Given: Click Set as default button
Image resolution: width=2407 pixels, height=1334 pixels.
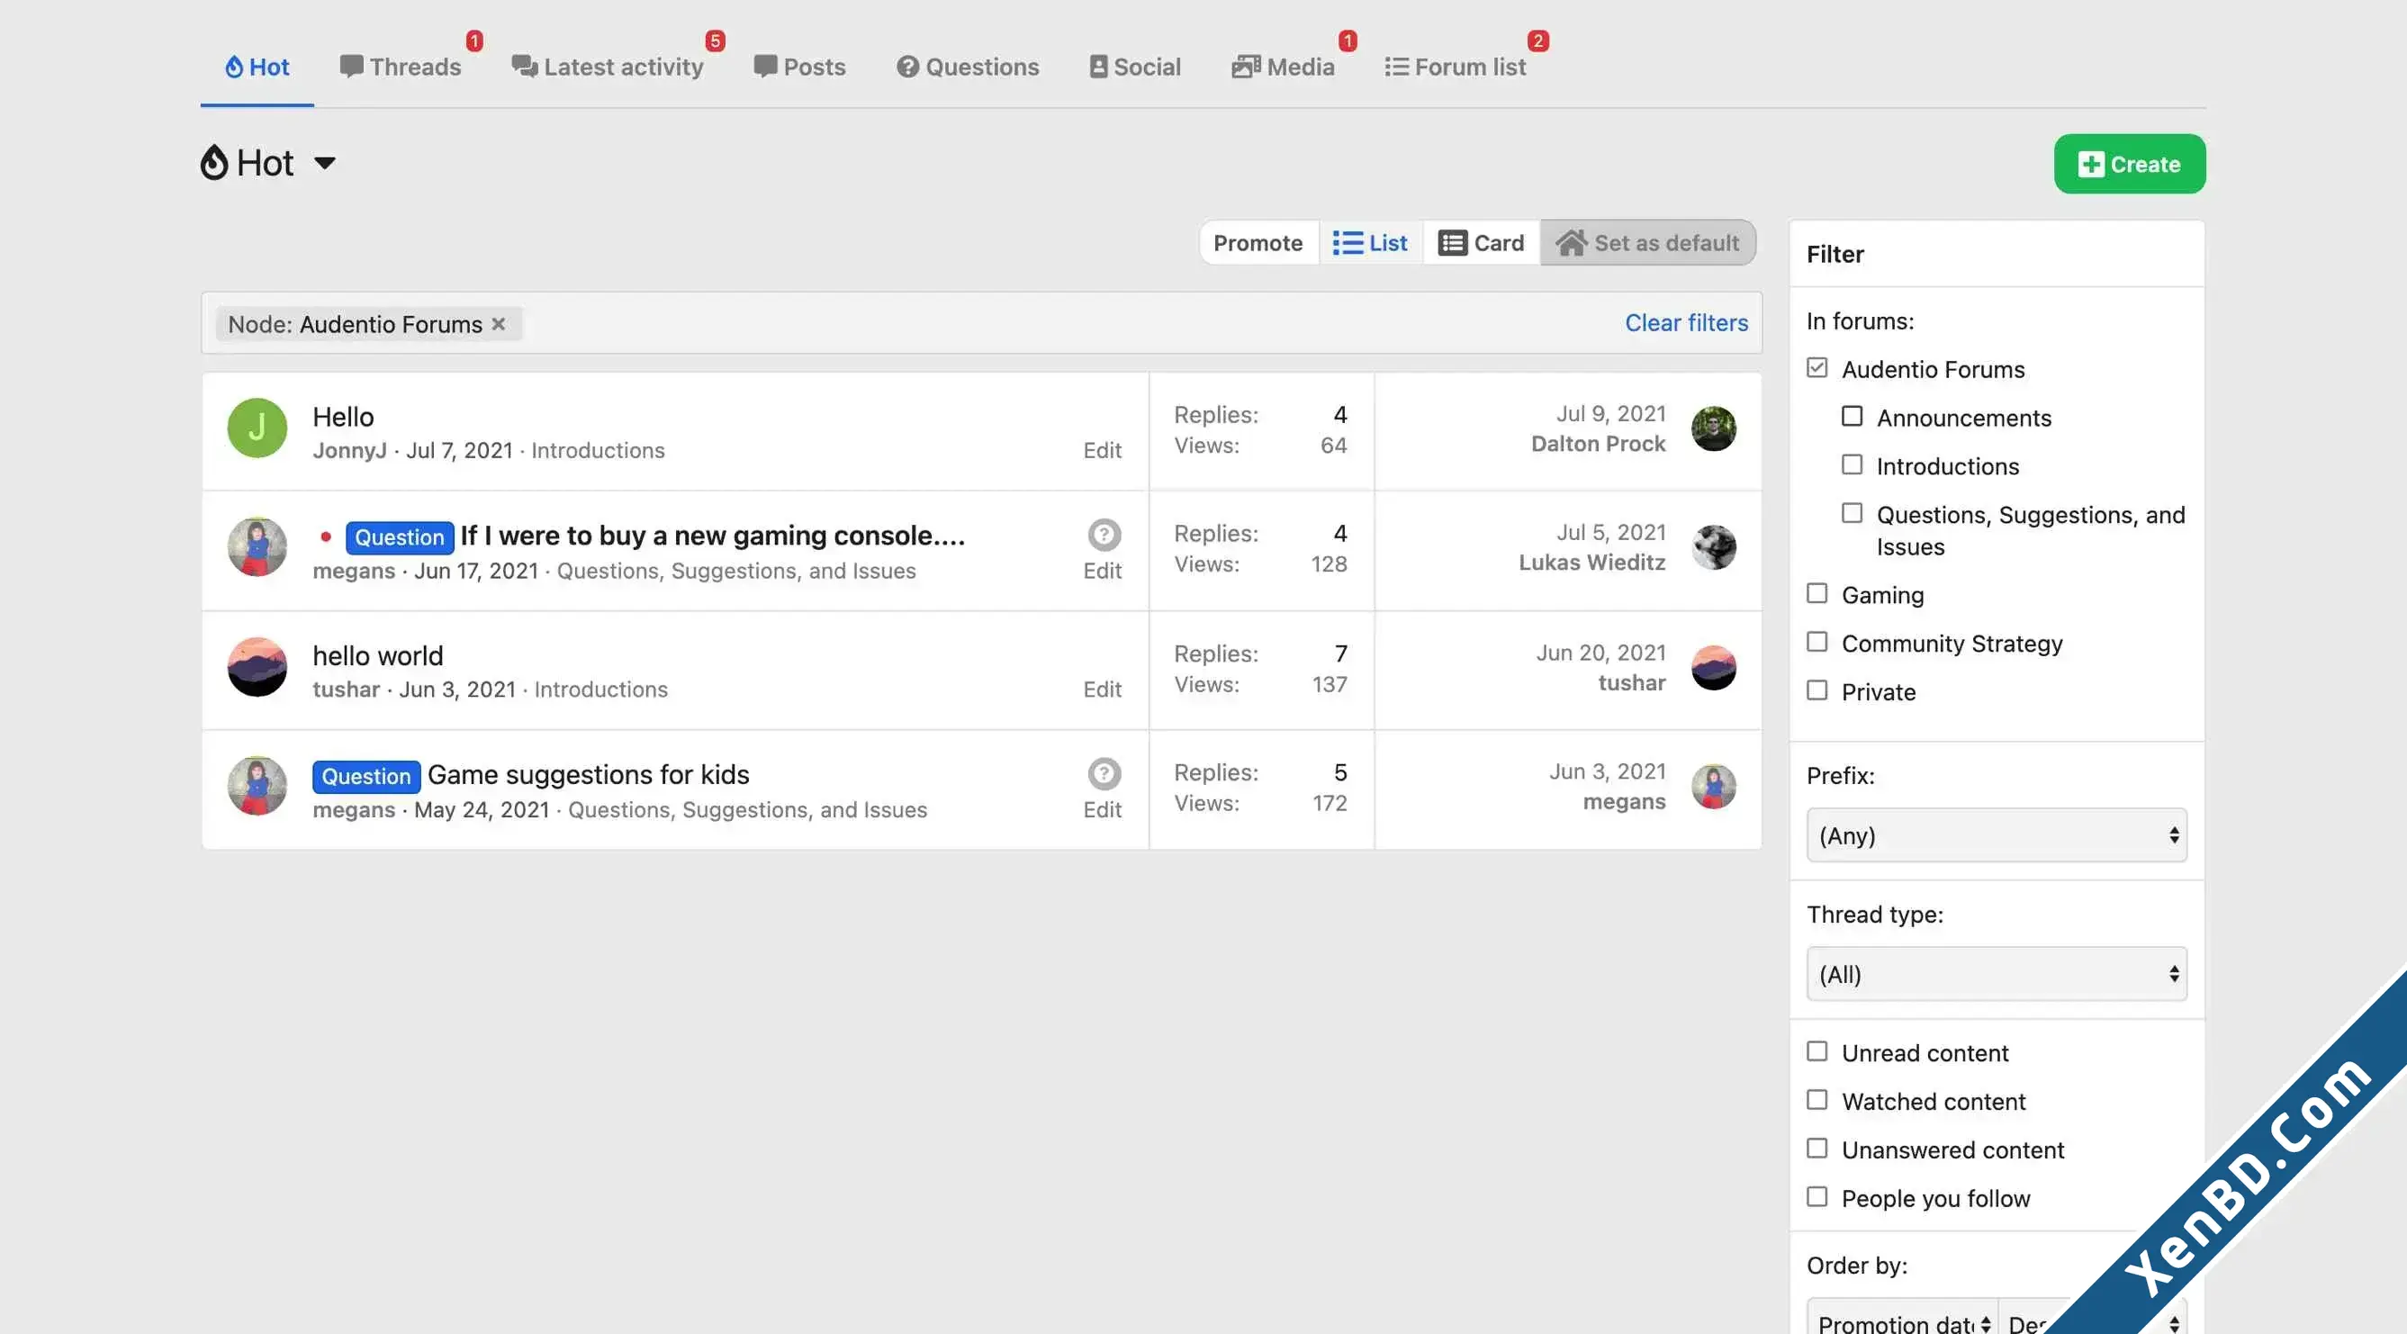Looking at the screenshot, I should click(1647, 243).
